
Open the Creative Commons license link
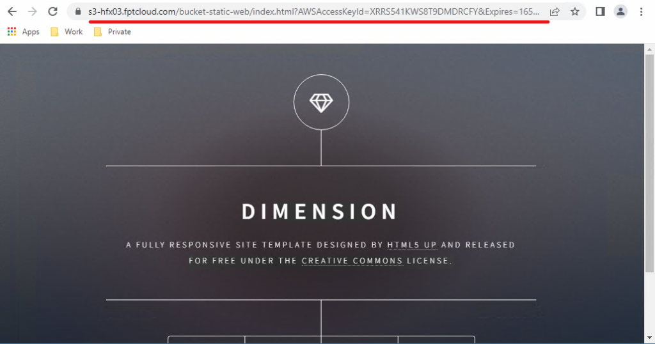(x=352, y=261)
